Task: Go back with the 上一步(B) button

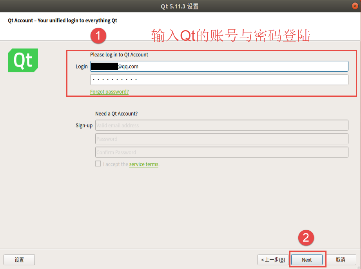Action: pyautogui.click(x=273, y=260)
